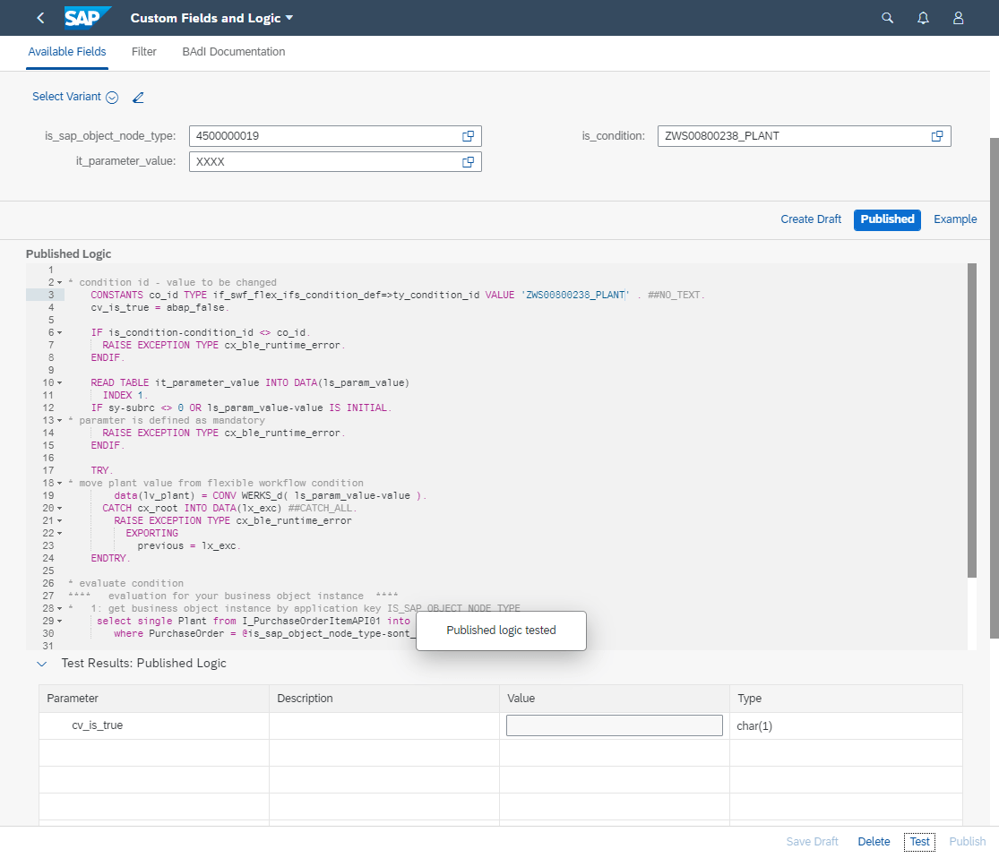The width and height of the screenshot is (999, 858).
Task: Open value help for is_sap_object_node_type
Action: click(469, 135)
